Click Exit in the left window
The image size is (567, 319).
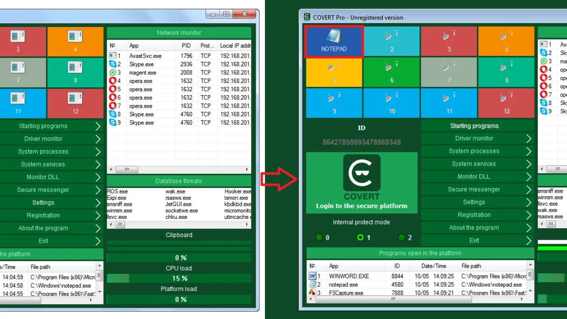[51, 241]
